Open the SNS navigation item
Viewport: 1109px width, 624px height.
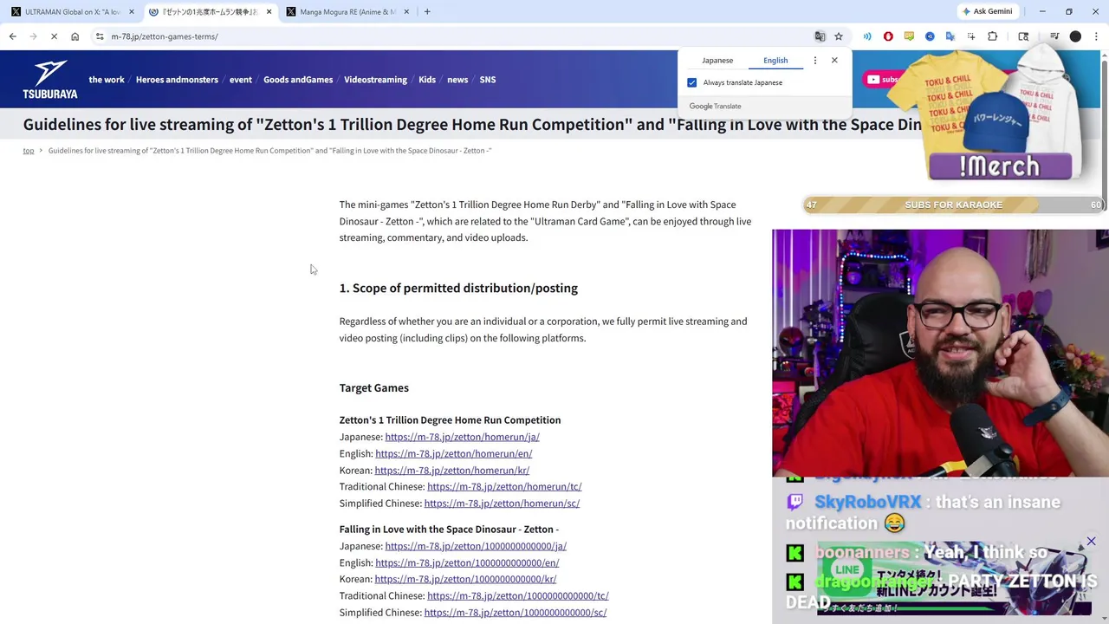[x=488, y=80]
